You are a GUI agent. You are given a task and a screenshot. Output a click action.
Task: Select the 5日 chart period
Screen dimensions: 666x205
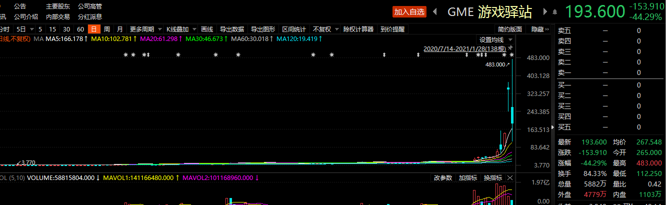[x=21, y=29]
